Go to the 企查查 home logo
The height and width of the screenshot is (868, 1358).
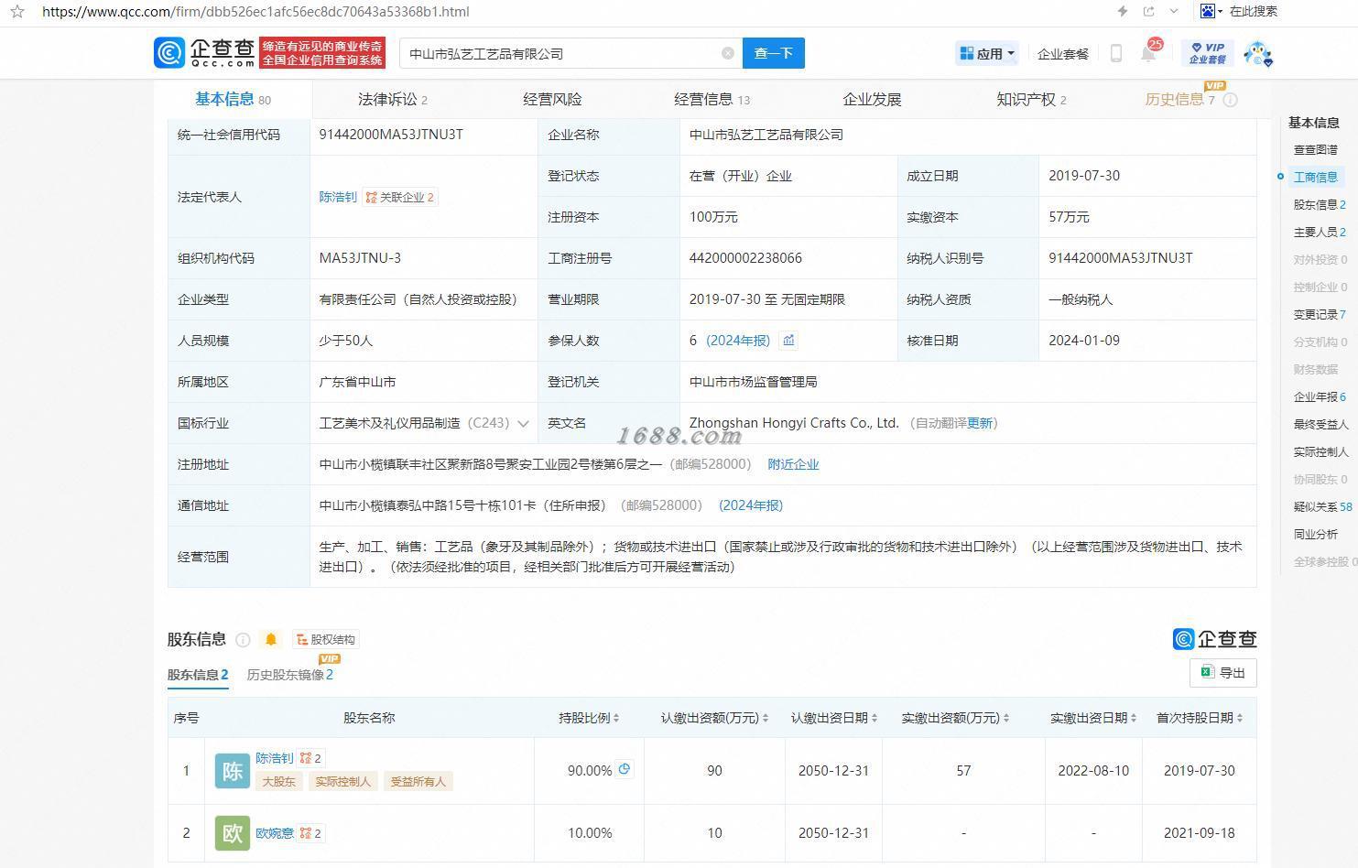click(x=204, y=53)
